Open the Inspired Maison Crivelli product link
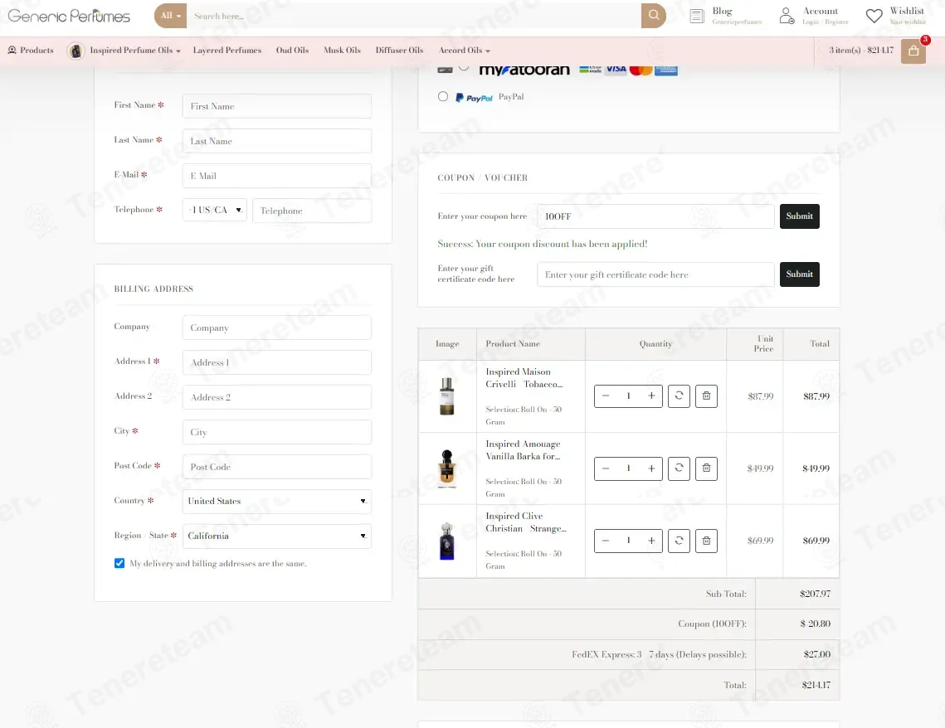Image resolution: width=945 pixels, height=728 pixels. 524,378
